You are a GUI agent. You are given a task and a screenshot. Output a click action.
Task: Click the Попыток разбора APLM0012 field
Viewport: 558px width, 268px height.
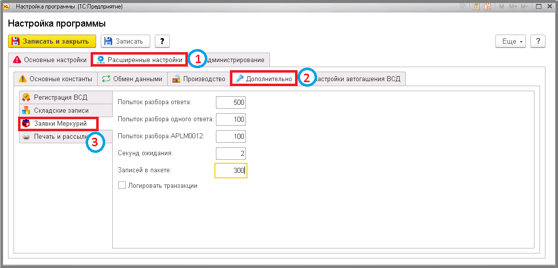tap(231, 136)
